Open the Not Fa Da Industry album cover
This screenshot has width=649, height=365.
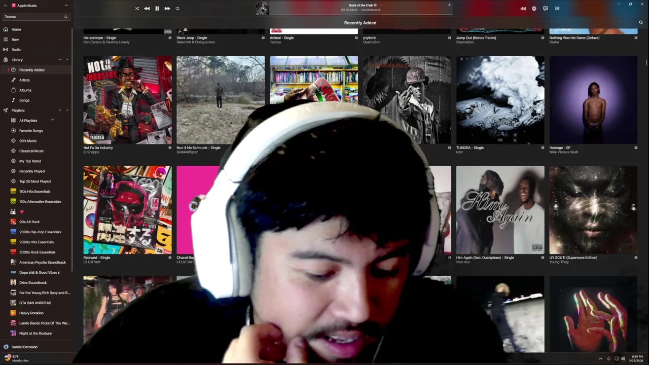[x=128, y=100]
